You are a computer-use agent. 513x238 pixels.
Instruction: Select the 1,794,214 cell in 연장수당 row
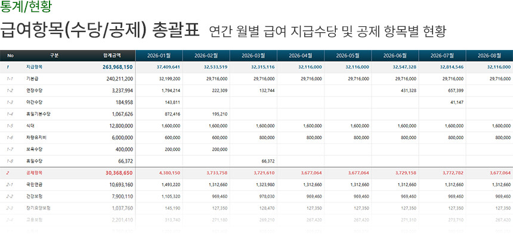(x=171, y=90)
